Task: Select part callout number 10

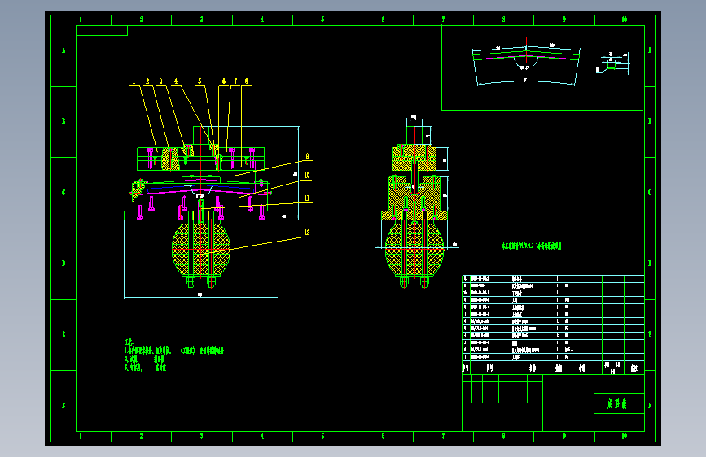Action: point(307,176)
